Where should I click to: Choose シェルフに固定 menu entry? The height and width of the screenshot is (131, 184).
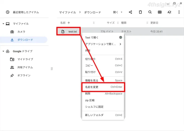pyautogui.click(x=103, y=107)
